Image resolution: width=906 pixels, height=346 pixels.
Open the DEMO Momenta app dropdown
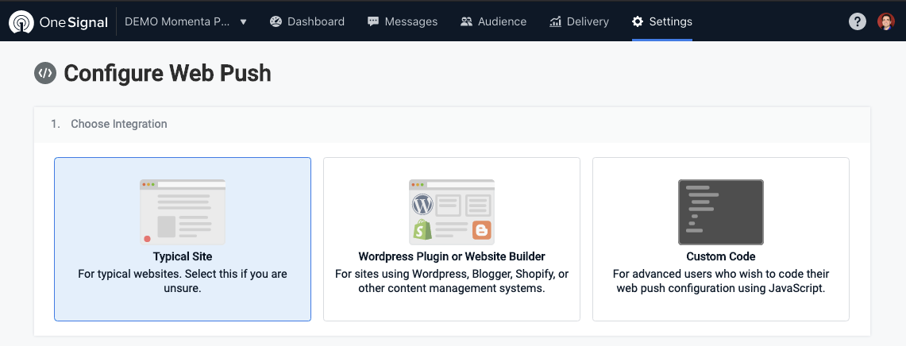tap(186, 22)
